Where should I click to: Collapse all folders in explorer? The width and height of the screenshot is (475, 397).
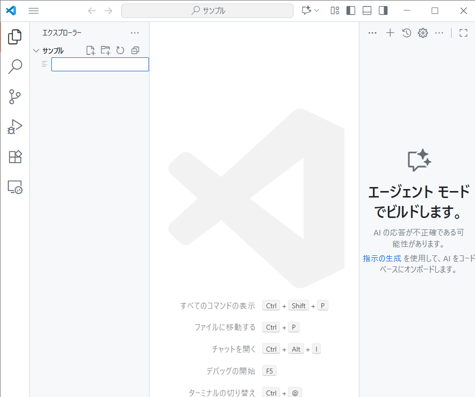135,50
